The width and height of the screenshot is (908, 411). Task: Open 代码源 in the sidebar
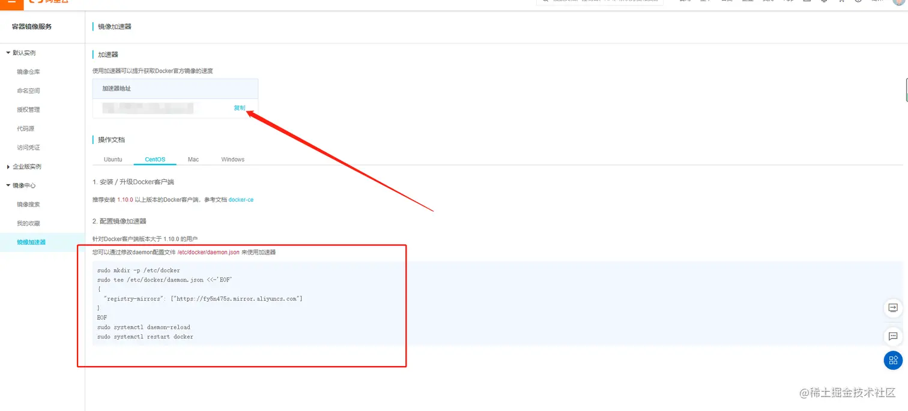(x=26, y=128)
